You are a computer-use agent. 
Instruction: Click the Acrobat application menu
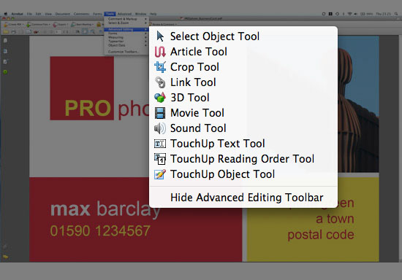18,14
